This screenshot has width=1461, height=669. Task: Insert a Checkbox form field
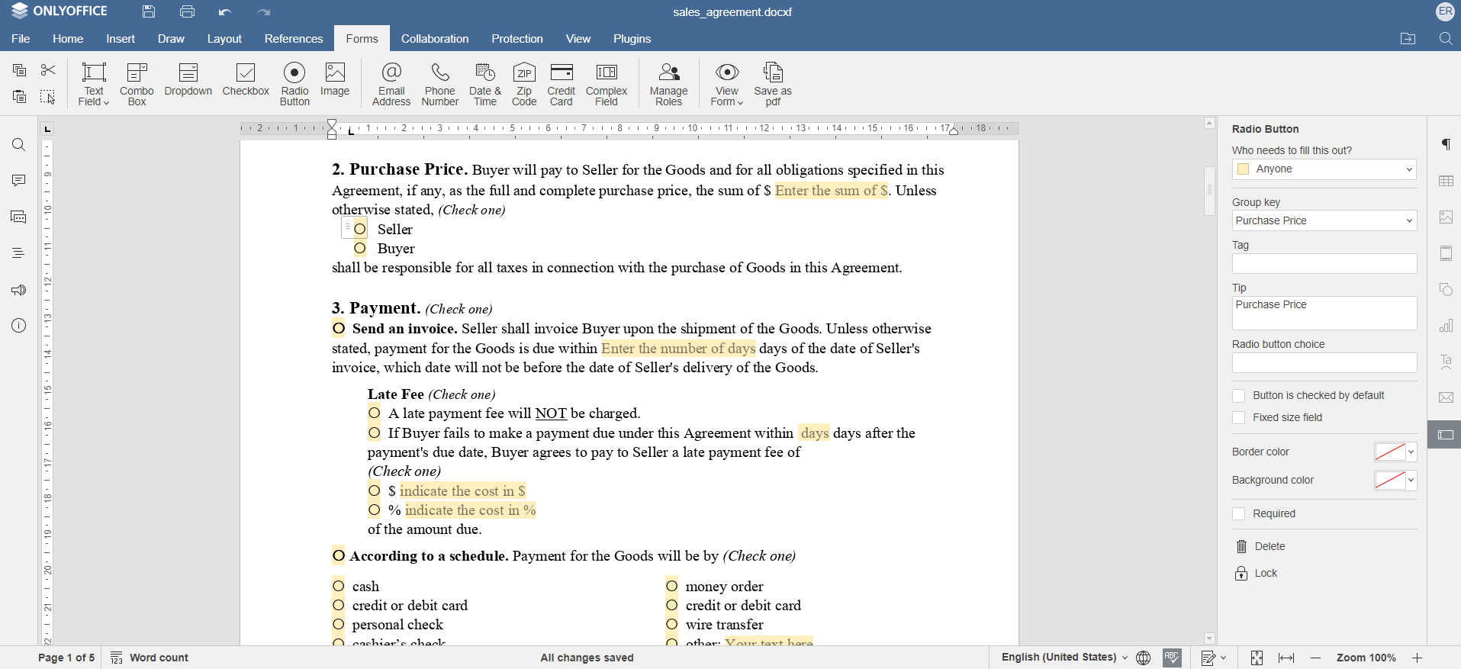click(246, 80)
